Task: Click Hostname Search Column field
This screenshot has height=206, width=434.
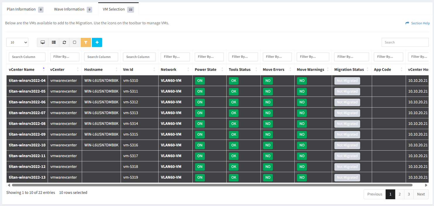Action: 101,57
